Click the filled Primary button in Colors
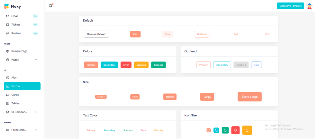 91,65
